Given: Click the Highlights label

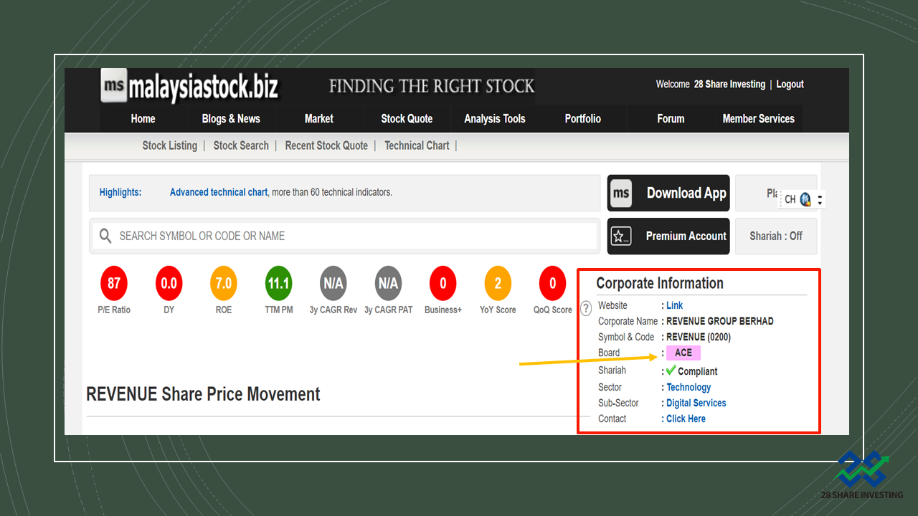Looking at the screenshot, I should [x=120, y=192].
